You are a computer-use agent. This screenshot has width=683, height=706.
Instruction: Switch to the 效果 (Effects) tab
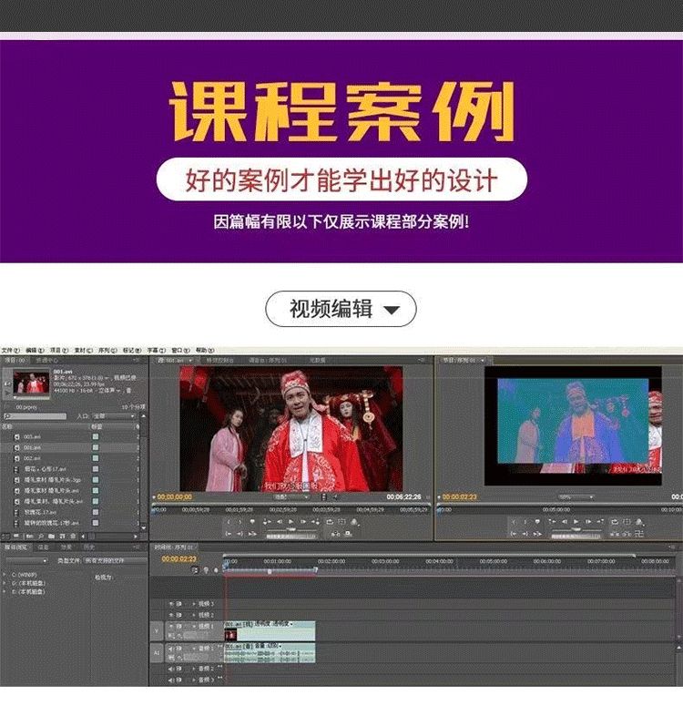[x=66, y=547]
